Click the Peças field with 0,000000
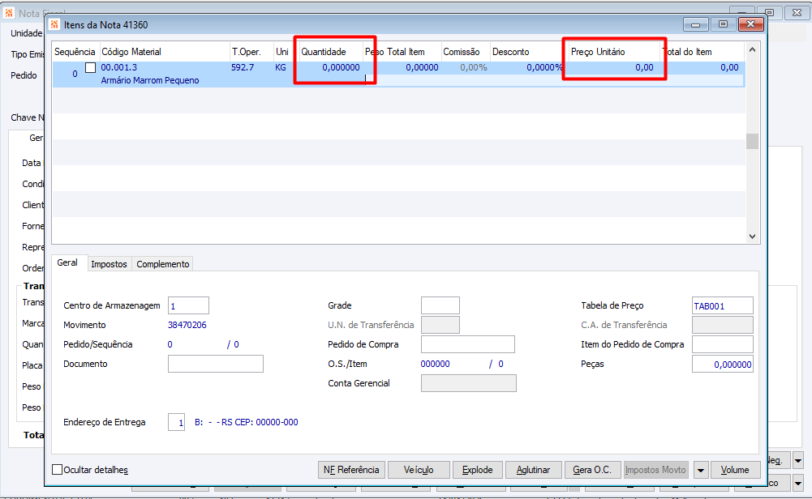This screenshot has height=499, width=812. point(723,364)
